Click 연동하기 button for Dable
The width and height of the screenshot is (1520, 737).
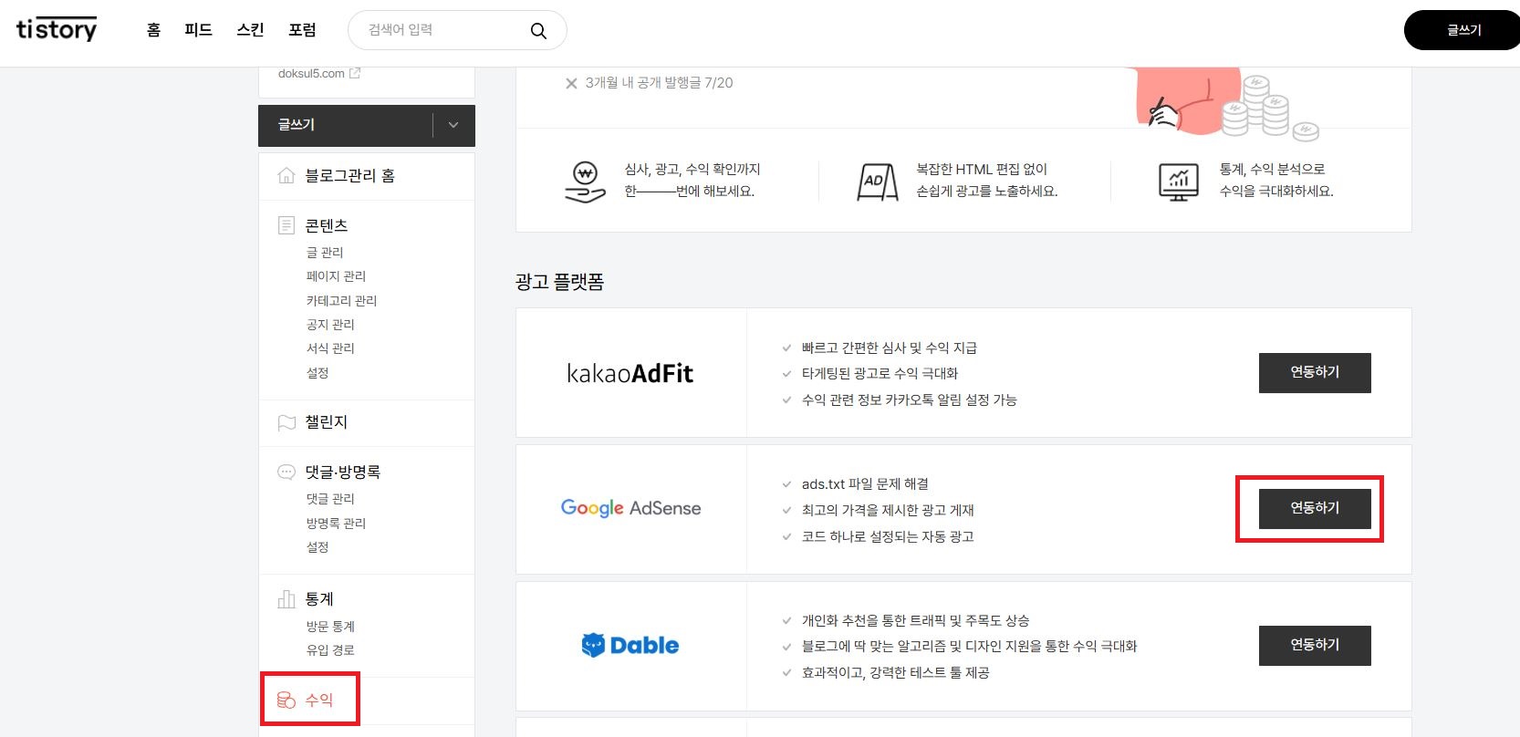(x=1315, y=645)
